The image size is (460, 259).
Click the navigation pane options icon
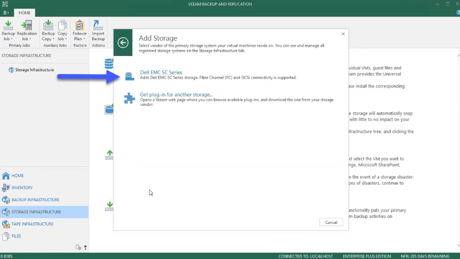(78, 247)
